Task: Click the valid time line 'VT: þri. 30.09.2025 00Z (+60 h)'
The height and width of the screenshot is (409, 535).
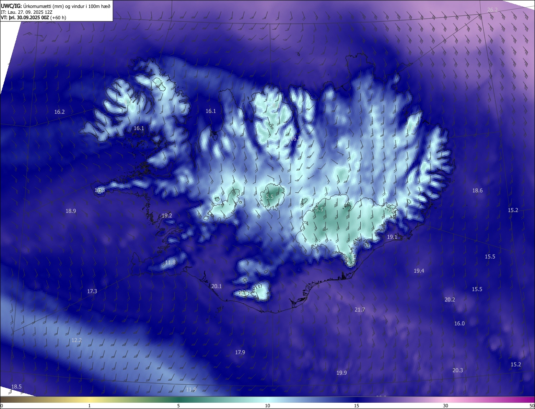Action: (33, 18)
